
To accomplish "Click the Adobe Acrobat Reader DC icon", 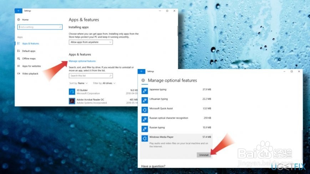I will click(72, 101).
